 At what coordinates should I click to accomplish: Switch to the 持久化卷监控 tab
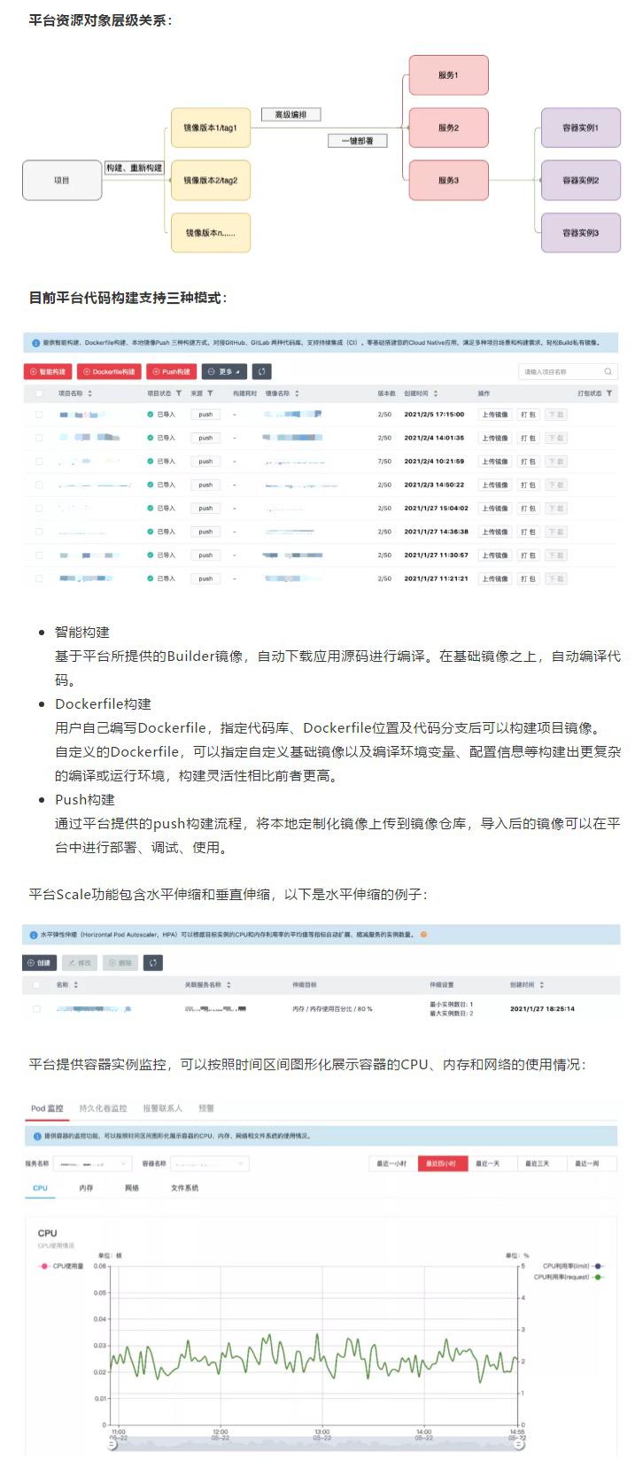(x=104, y=1108)
